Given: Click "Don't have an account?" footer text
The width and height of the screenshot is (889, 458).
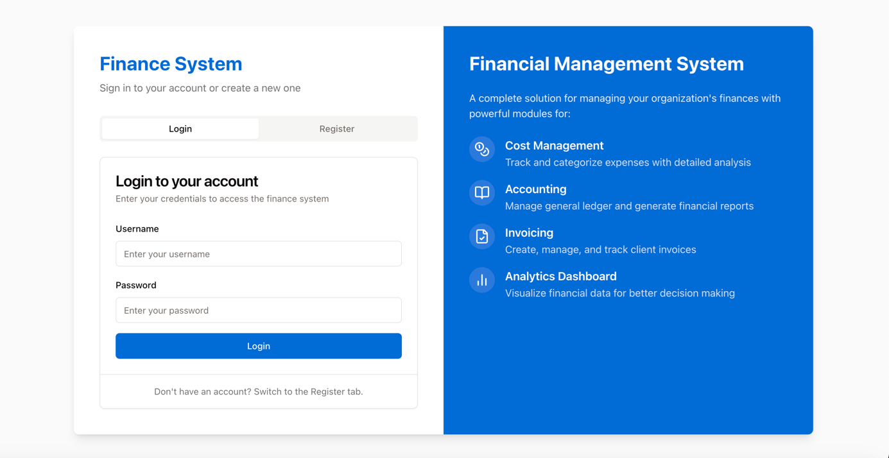Looking at the screenshot, I should [259, 391].
